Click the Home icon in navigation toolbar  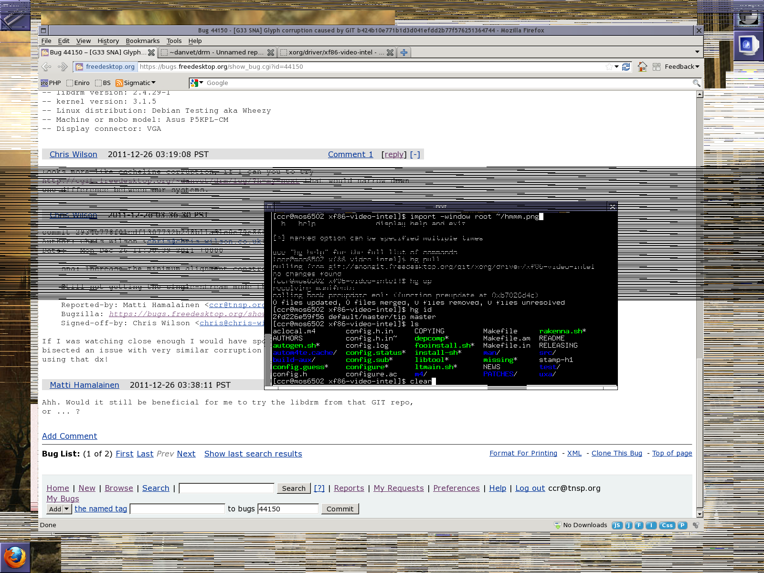click(x=642, y=67)
